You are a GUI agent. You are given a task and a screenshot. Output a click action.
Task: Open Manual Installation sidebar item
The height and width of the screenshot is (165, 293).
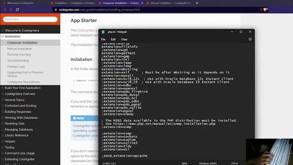[x=20, y=49]
